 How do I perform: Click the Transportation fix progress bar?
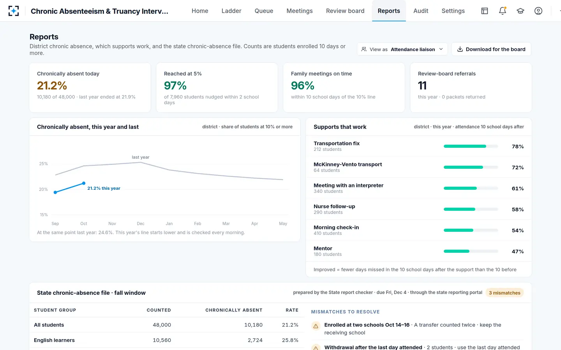pos(471,146)
